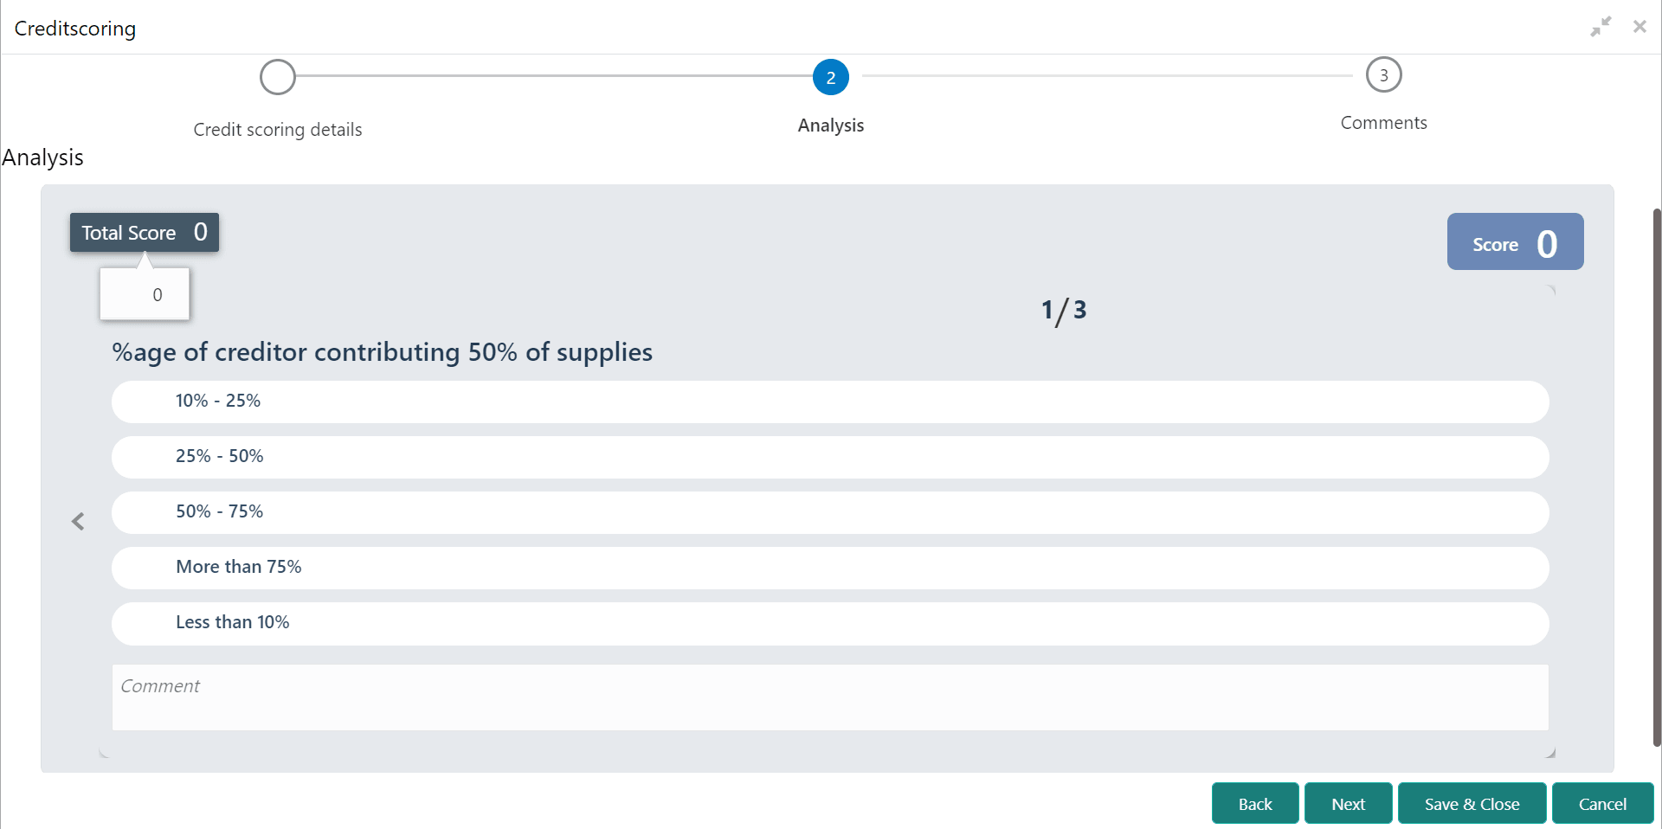The width and height of the screenshot is (1662, 829).
Task: Cancel the credit scoring wizard
Action: pyautogui.click(x=1602, y=803)
